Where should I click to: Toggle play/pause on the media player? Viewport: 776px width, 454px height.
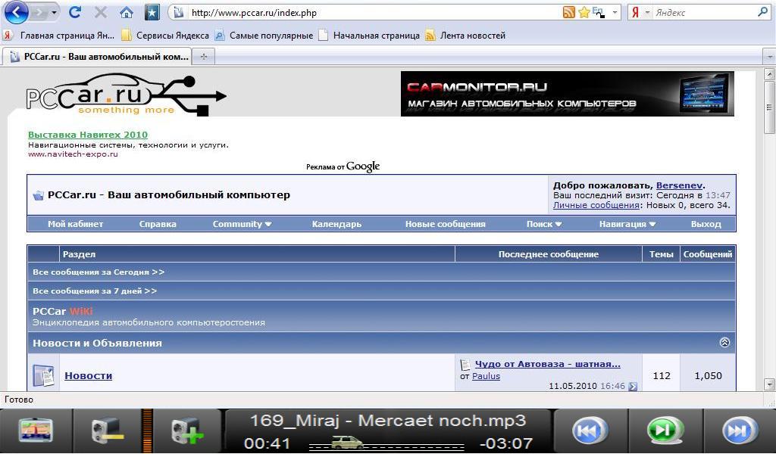(x=664, y=431)
